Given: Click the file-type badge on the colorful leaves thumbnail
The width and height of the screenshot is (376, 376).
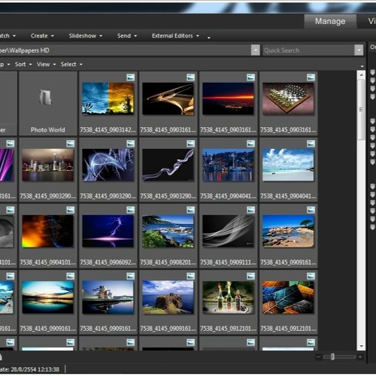Looking at the screenshot, I should pyautogui.click(x=311, y=276).
